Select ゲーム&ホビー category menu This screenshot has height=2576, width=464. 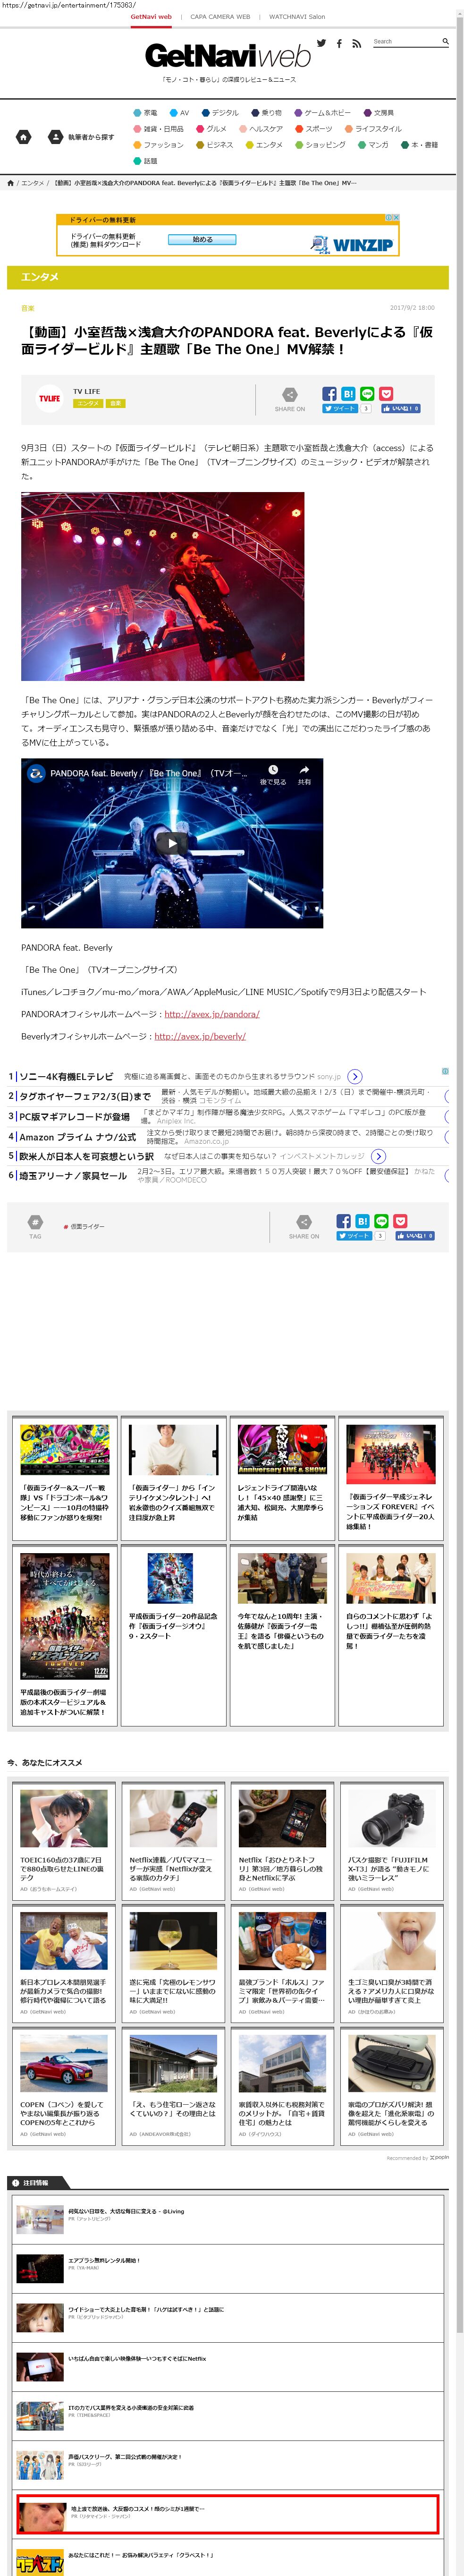point(322,113)
